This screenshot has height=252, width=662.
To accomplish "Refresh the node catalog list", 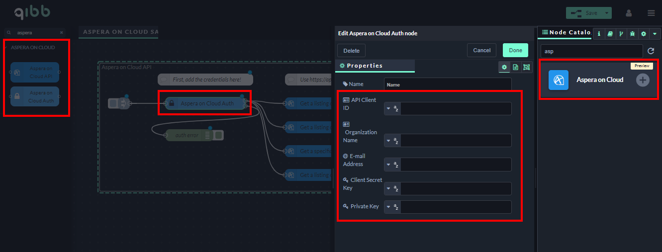I will point(651,51).
